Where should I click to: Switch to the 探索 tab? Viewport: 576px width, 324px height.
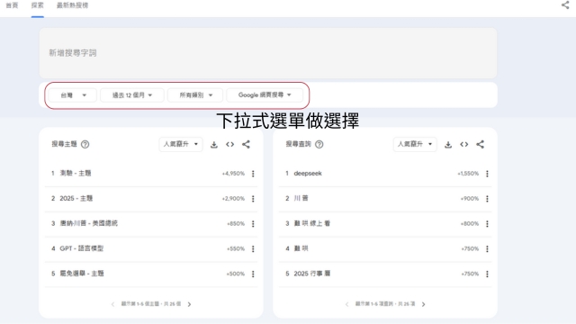point(38,5)
